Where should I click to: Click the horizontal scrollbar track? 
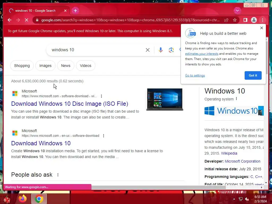tap(243, 187)
